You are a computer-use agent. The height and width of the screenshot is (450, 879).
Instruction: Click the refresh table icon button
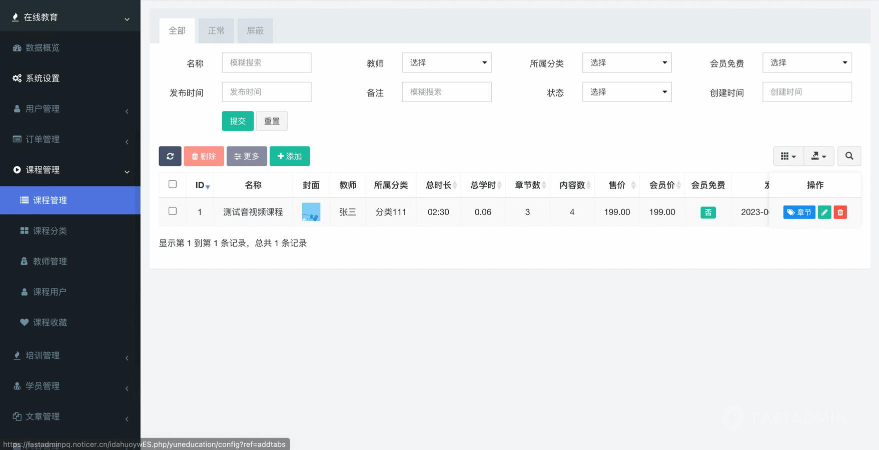click(170, 156)
